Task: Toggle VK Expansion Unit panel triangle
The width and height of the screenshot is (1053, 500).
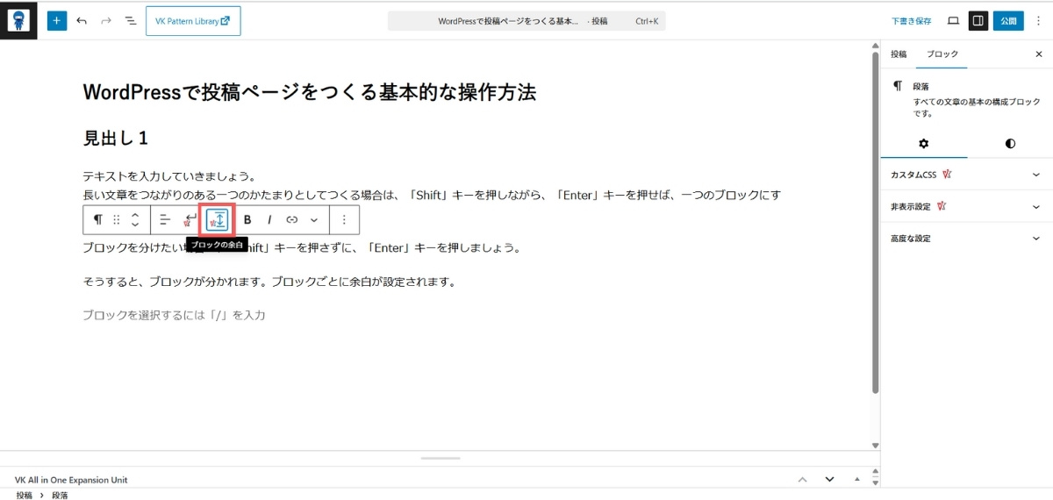Action: tap(856, 480)
